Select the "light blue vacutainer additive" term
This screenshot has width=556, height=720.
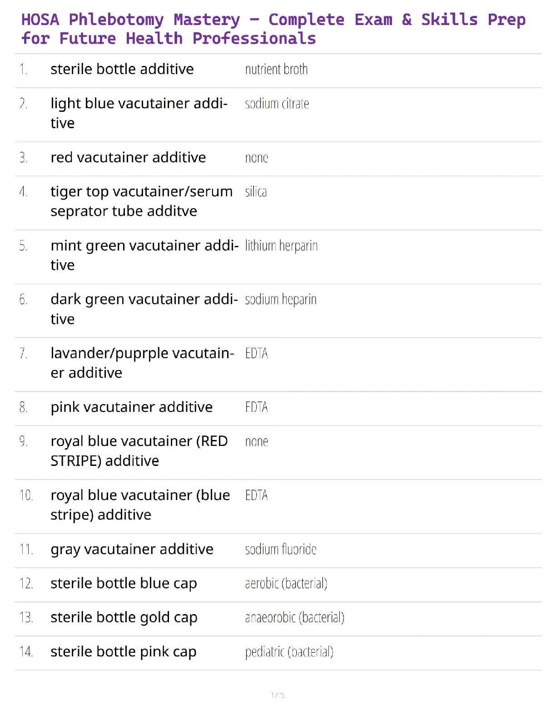[x=139, y=113]
